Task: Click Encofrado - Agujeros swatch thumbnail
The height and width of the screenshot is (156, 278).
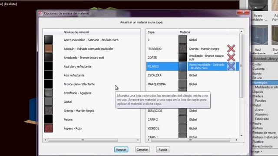Action: pos(48,93)
